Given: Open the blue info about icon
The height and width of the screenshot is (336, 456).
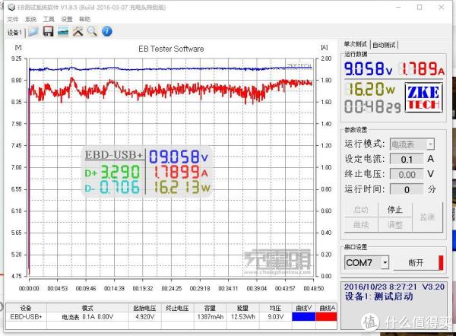Looking at the screenshot, I should [107, 31].
